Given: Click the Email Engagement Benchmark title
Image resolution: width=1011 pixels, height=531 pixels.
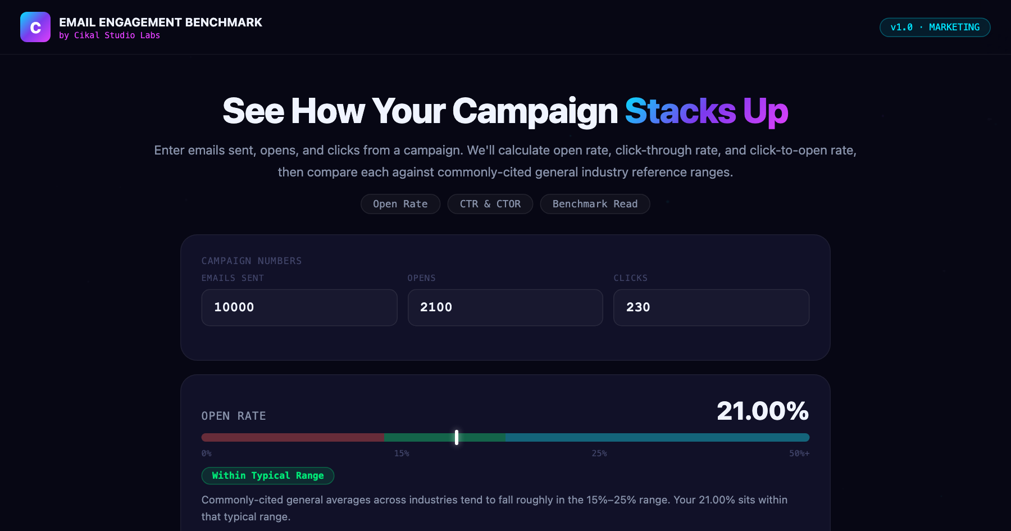Looking at the screenshot, I should click(x=161, y=22).
